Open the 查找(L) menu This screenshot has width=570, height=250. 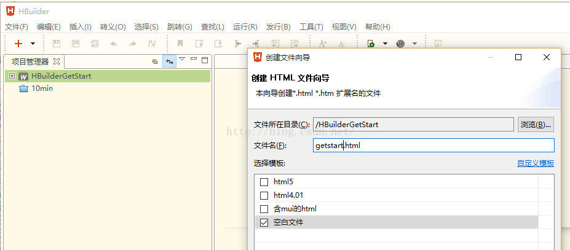click(213, 27)
